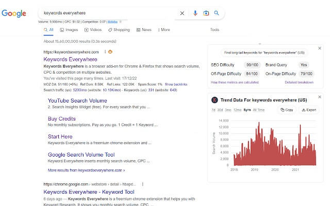Open YouTube Search Volume sitelink
The width and height of the screenshot is (330, 206).
(77, 101)
